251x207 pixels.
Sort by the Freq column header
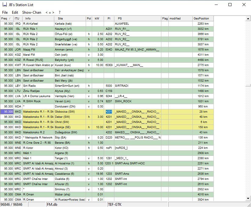click(x=7, y=19)
